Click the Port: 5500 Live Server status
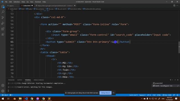 (x=167, y=95)
